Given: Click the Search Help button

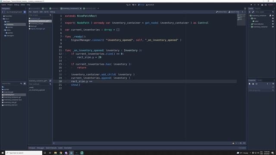Looking at the screenshot, I should (x=234, y=12).
